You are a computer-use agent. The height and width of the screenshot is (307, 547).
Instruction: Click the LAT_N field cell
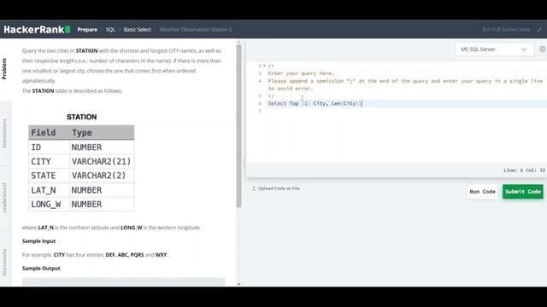pyautogui.click(x=49, y=190)
